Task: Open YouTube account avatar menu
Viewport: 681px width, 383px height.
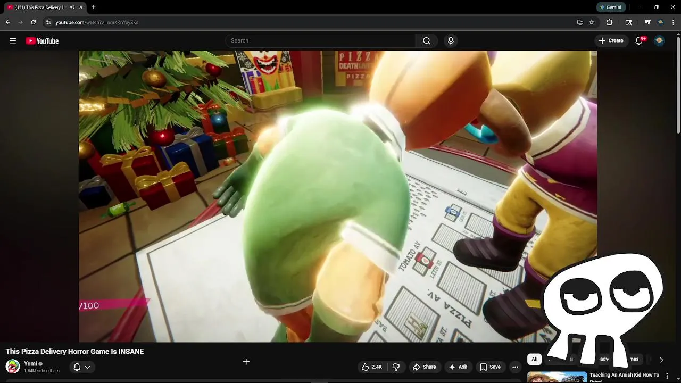Action: (659, 41)
